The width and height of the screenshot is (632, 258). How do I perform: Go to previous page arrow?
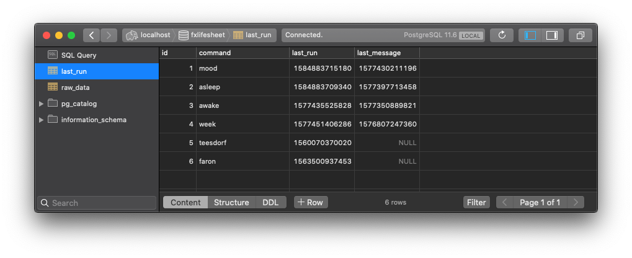[505, 202]
